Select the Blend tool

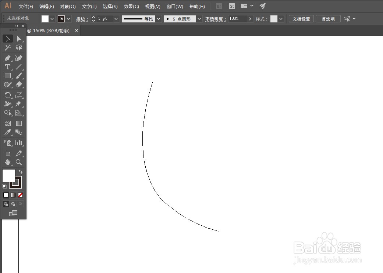pos(19,132)
